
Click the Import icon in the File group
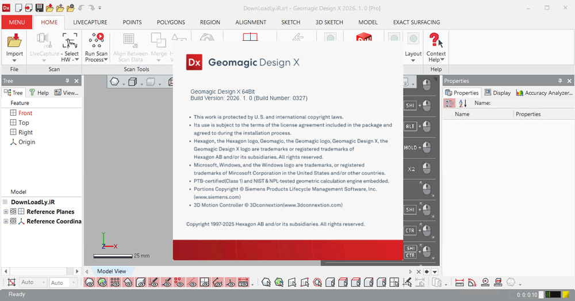(14, 40)
